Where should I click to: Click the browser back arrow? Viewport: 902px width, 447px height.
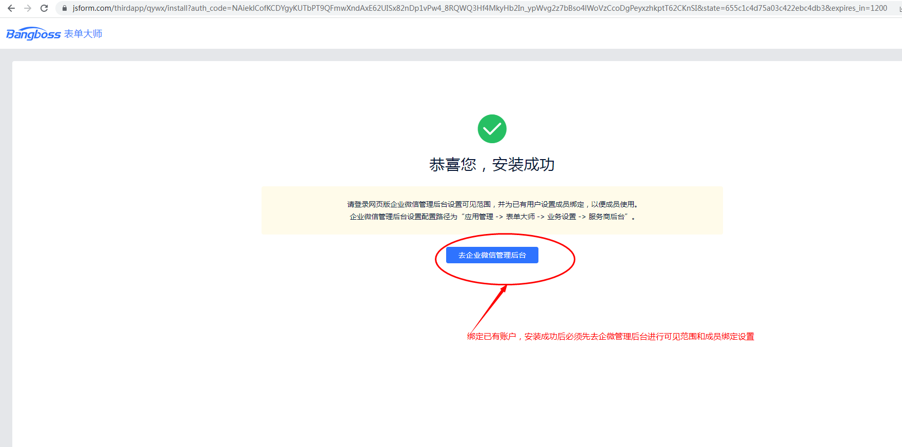pos(11,8)
